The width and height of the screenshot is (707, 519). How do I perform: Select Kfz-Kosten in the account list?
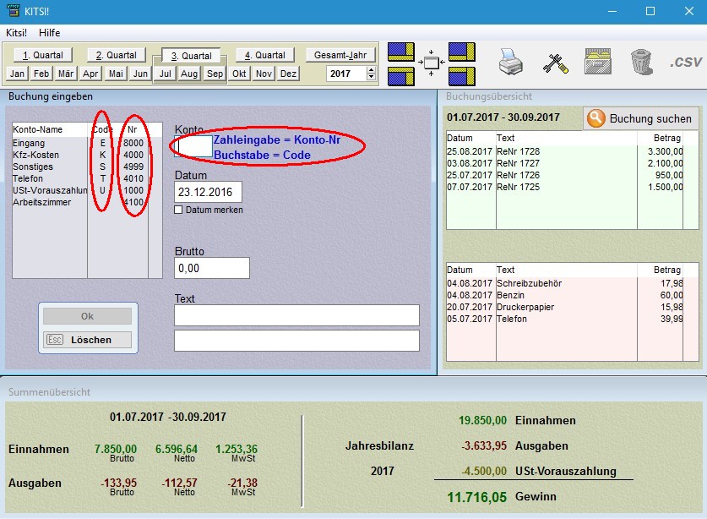pos(36,156)
